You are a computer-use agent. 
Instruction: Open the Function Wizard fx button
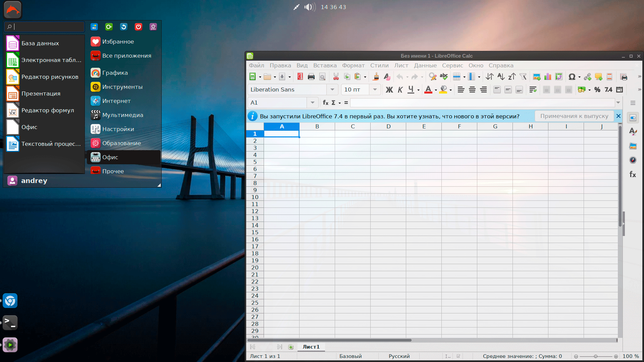tap(325, 103)
